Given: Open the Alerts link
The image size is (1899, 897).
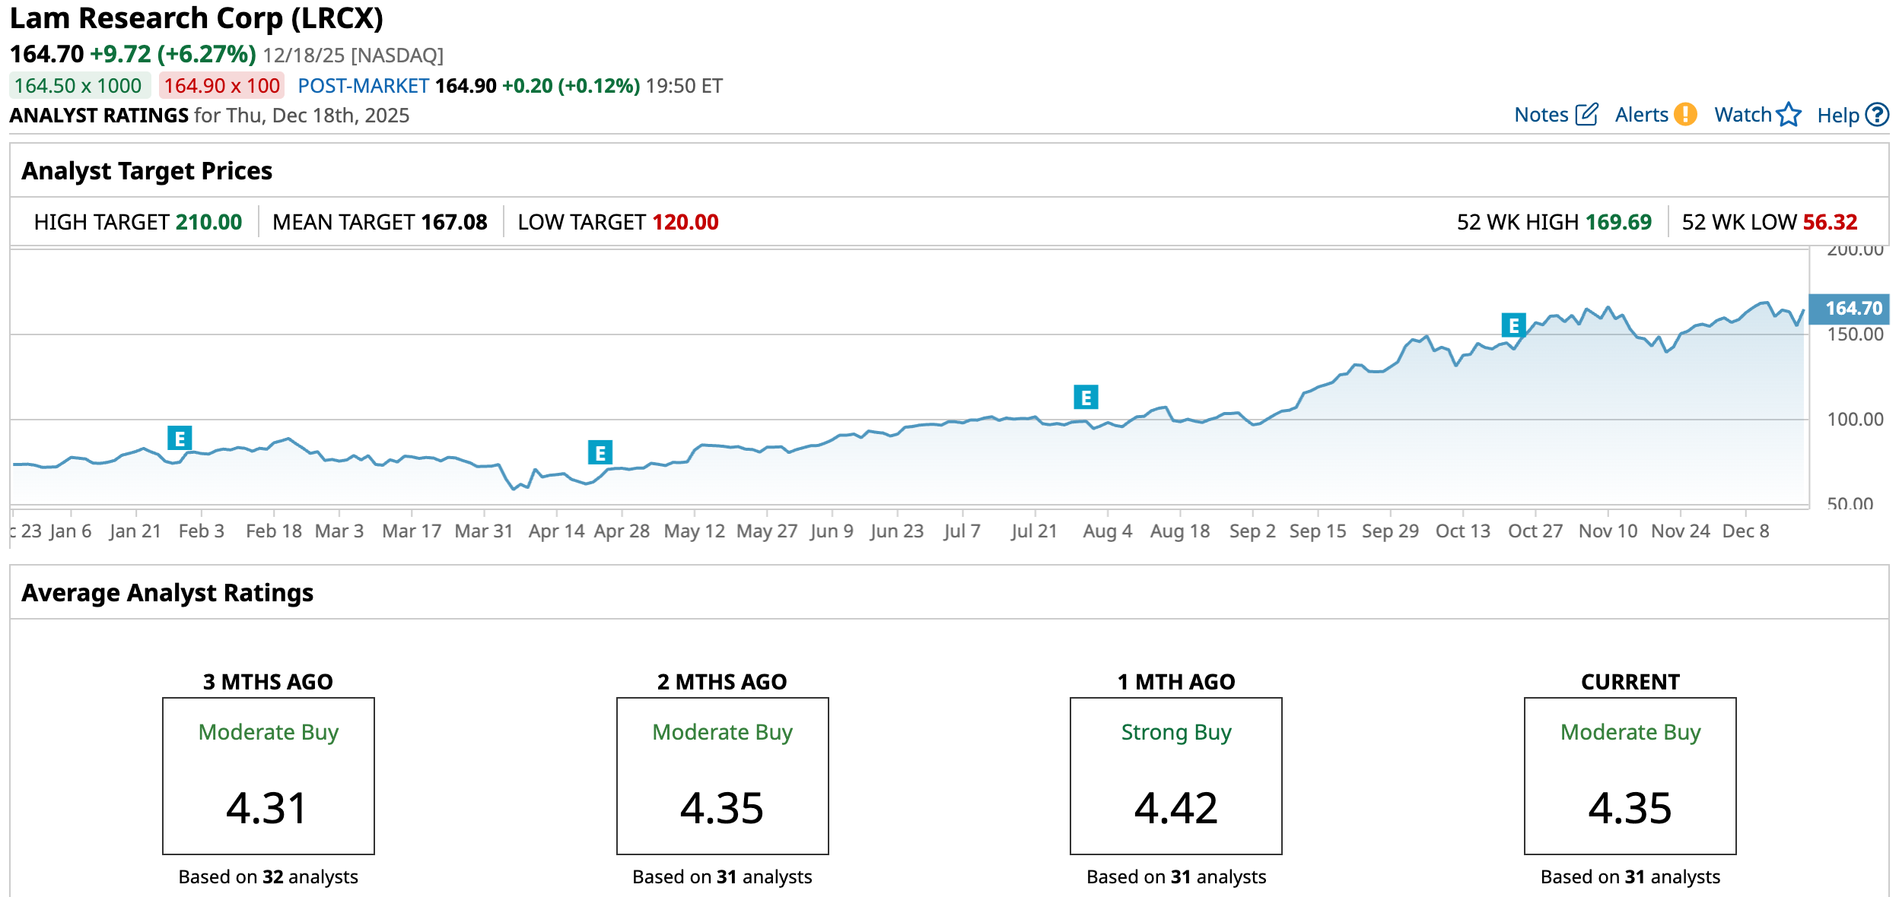Looking at the screenshot, I should 1641,115.
